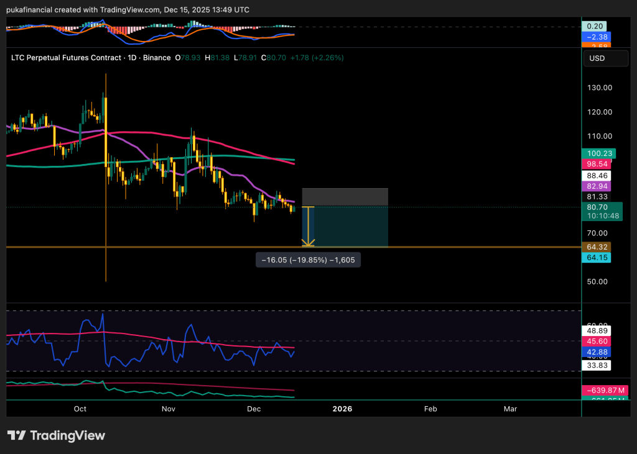Viewport: 637px width, 454px height.
Task: Click the pink 98.54 moving average label
Action: (x=595, y=164)
